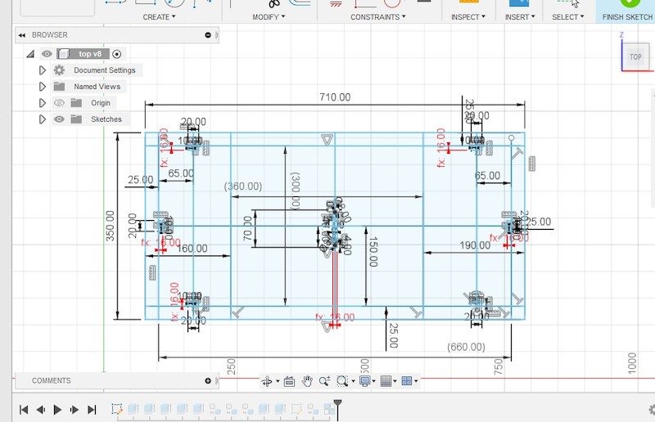The image size is (655, 422).
Task: Click the top v8 component icon
Action: [64, 54]
